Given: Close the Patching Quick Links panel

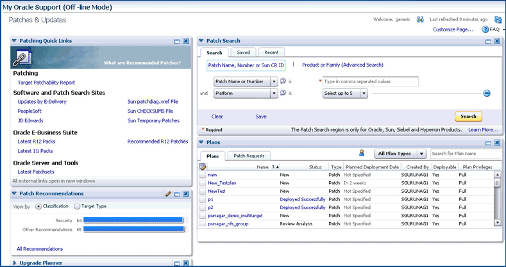Looking at the screenshot, I should [186, 41].
